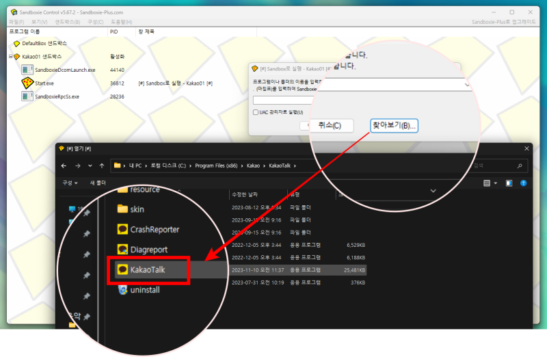The width and height of the screenshot is (547, 357).
Task: Select SandboxieDcomLaunch.exe process row
Action: click(65, 70)
